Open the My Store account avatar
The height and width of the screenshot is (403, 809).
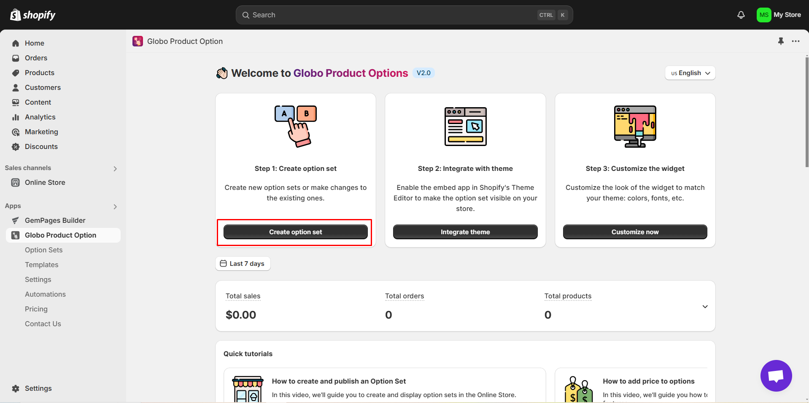[764, 15]
